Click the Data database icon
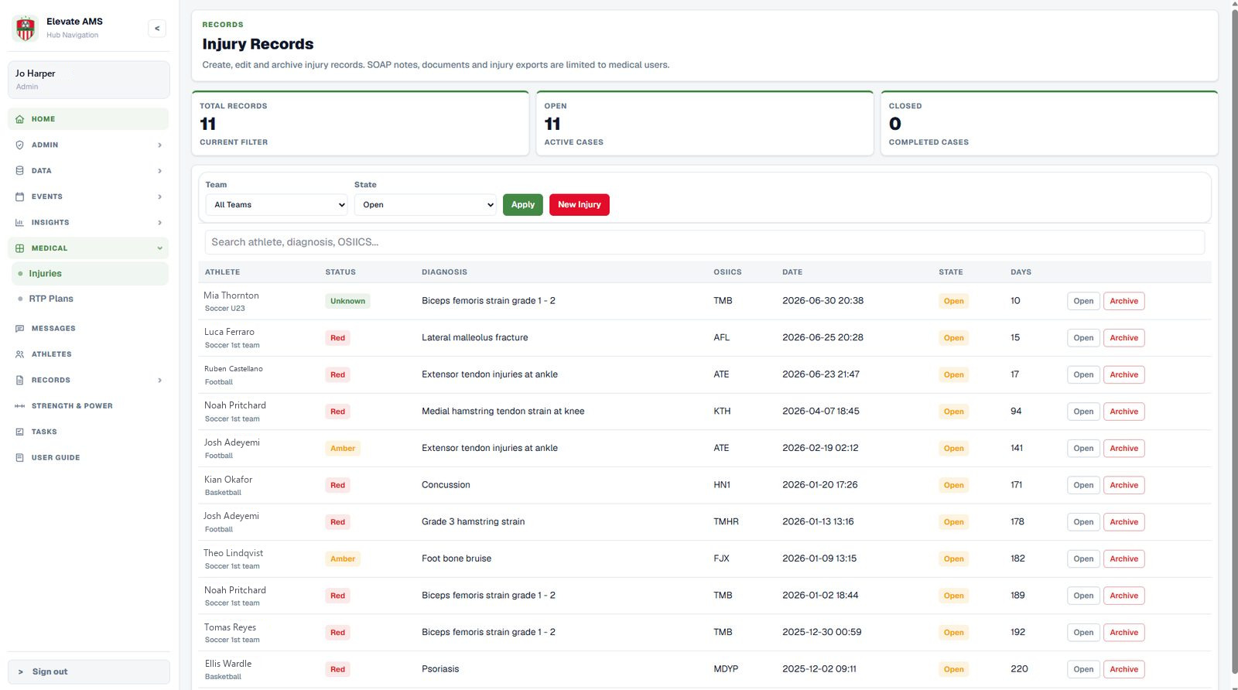The width and height of the screenshot is (1238, 690). [20, 171]
